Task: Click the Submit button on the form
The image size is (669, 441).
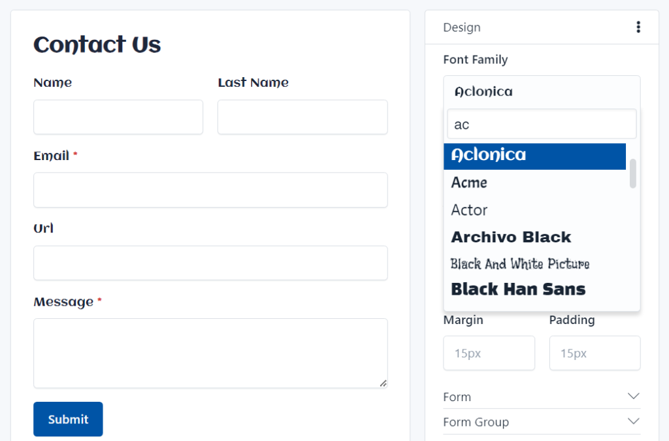Action: click(x=68, y=419)
